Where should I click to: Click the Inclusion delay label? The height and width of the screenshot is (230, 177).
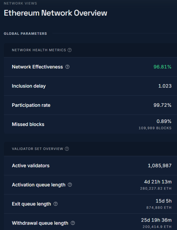29,86
